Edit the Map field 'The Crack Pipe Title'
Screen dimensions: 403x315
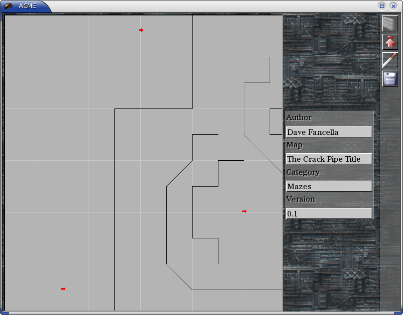328,159
